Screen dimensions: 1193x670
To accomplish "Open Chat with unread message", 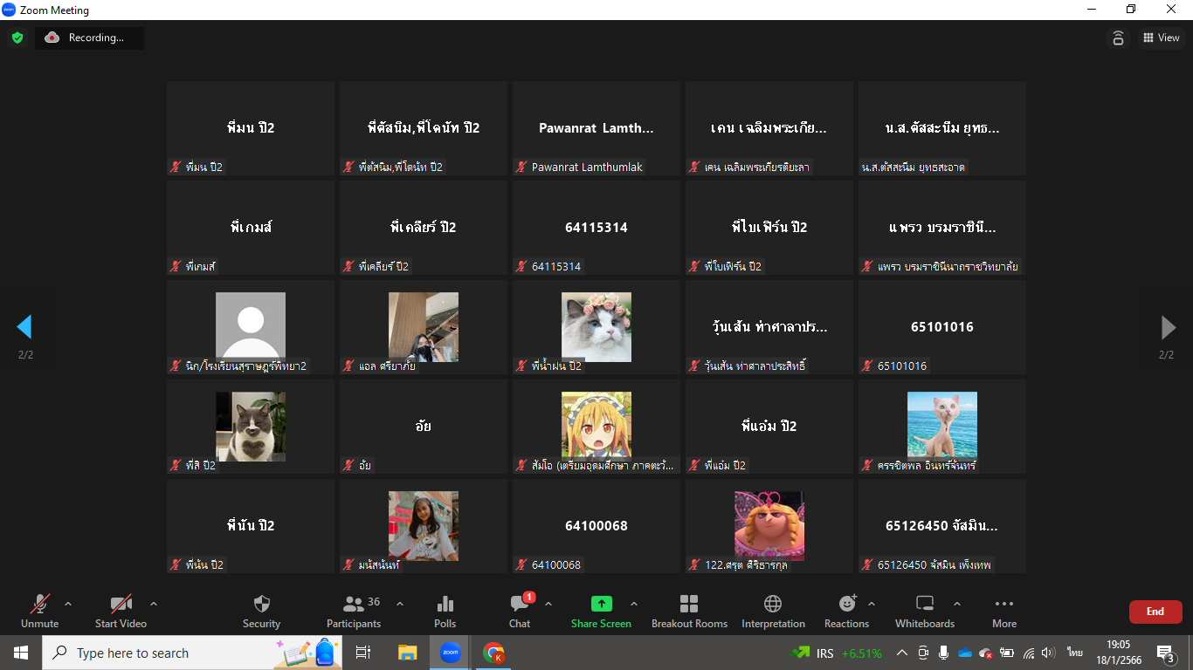I will 520,611.
